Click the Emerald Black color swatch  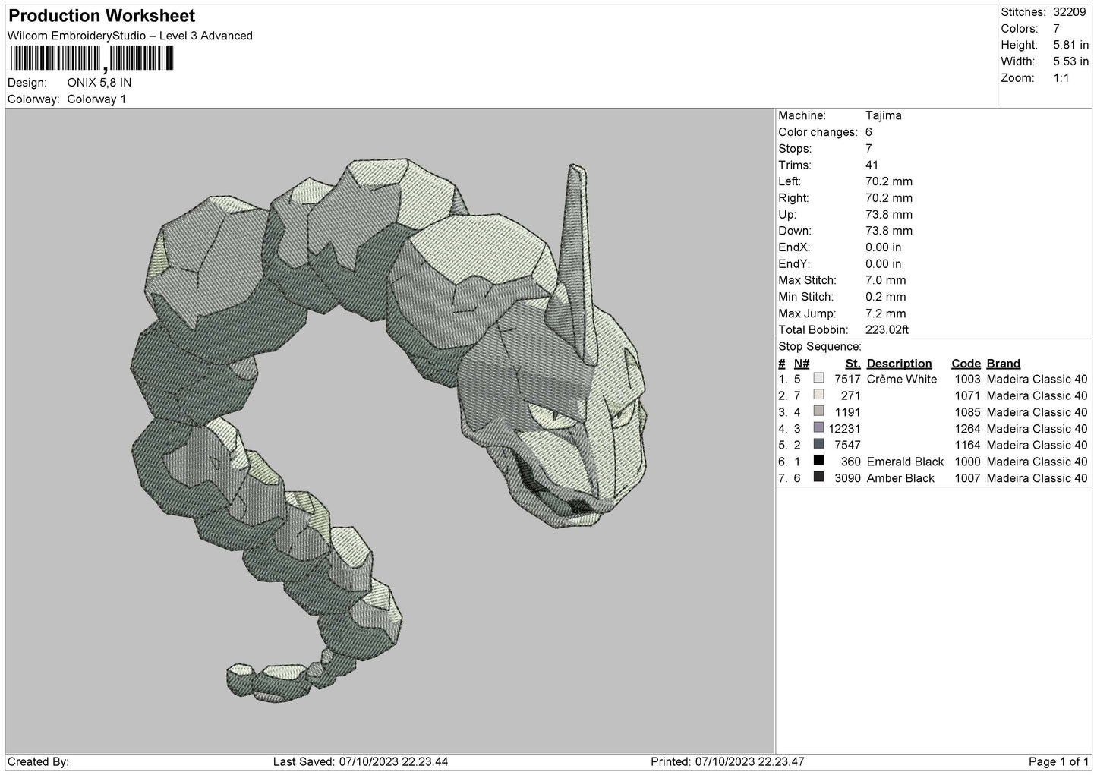click(x=818, y=462)
